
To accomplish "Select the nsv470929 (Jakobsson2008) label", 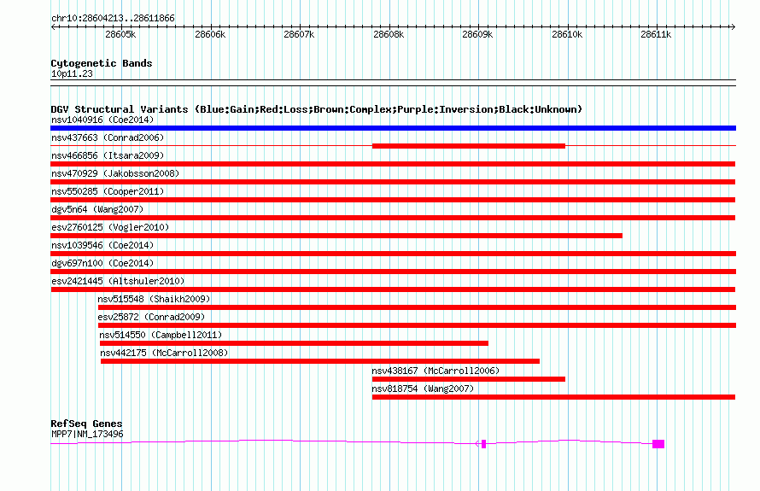I will (x=115, y=173).
